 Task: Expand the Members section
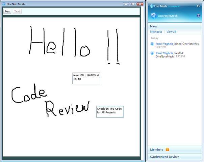(x=175, y=150)
